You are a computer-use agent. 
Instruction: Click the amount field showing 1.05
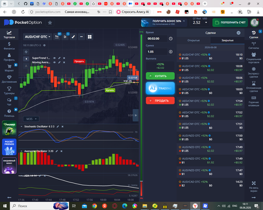157,51
